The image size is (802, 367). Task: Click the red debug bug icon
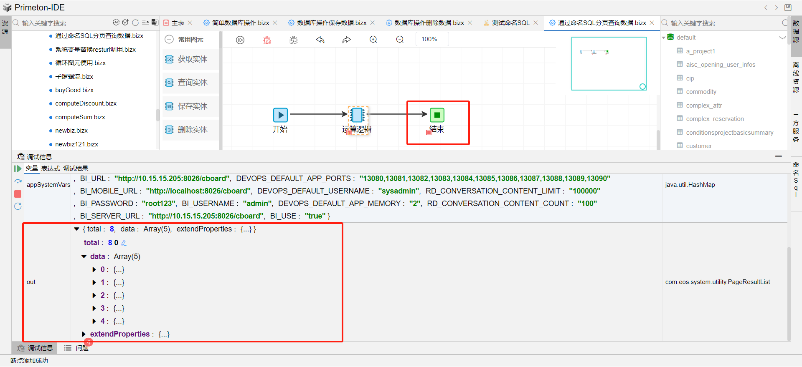(x=267, y=40)
